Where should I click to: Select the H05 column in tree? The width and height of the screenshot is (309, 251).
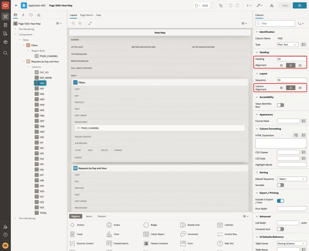tap(42, 110)
